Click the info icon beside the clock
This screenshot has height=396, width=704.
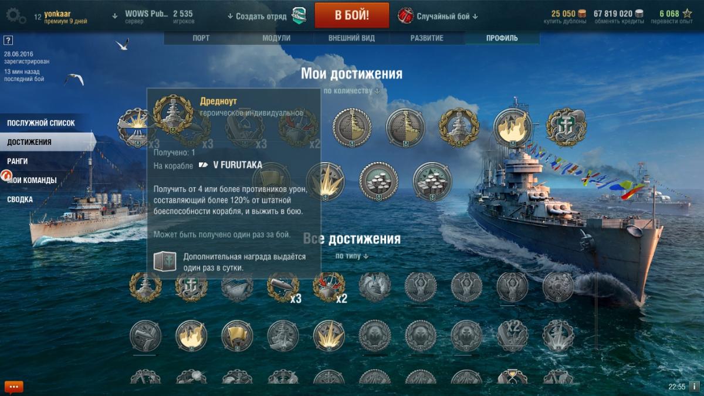point(694,387)
